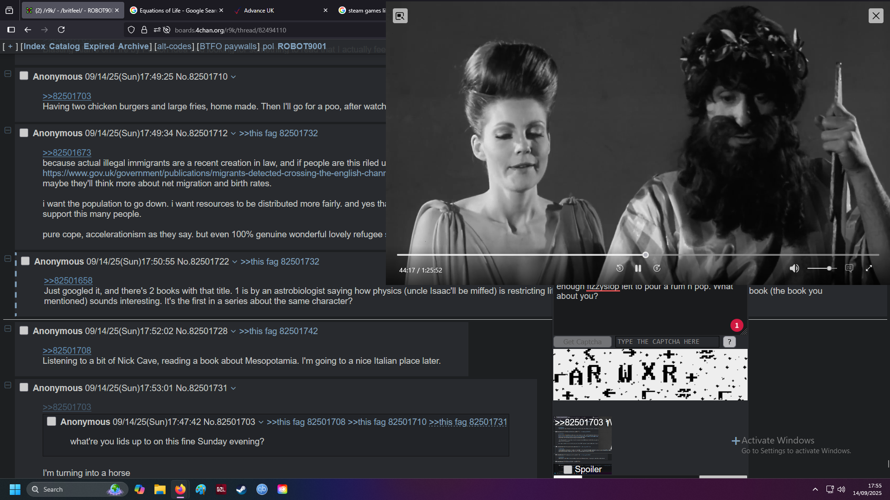The height and width of the screenshot is (500, 890).
Task: Open tracking protection shield icon
Action: coord(131,30)
